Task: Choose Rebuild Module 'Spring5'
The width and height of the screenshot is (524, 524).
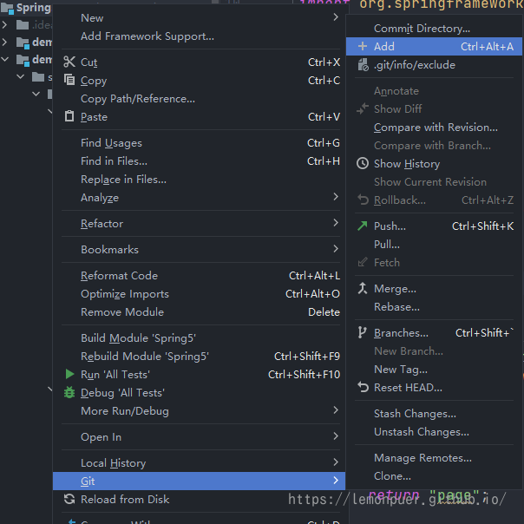Action: point(200,357)
